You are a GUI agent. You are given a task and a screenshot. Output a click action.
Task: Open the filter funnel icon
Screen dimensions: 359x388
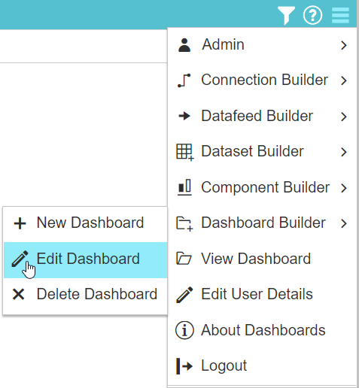click(x=286, y=16)
